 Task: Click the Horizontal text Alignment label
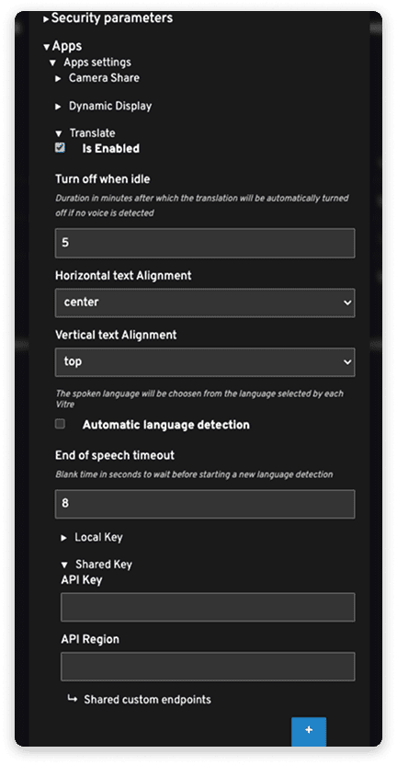[123, 276]
